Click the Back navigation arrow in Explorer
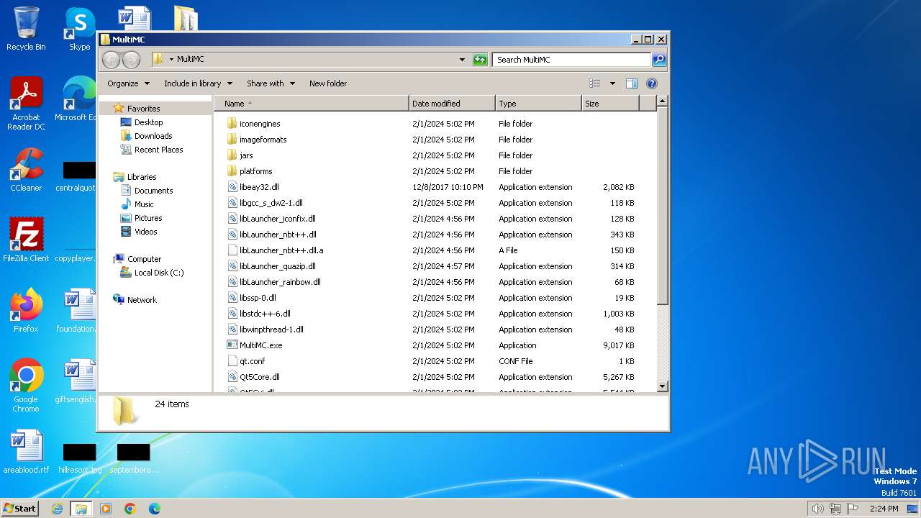The image size is (921, 518). pyautogui.click(x=111, y=60)
